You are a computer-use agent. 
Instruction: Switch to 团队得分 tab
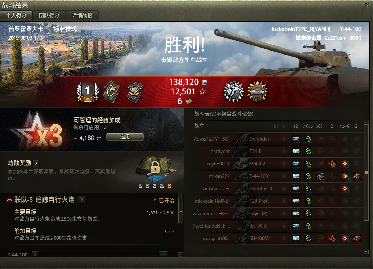tap(49, 15)
